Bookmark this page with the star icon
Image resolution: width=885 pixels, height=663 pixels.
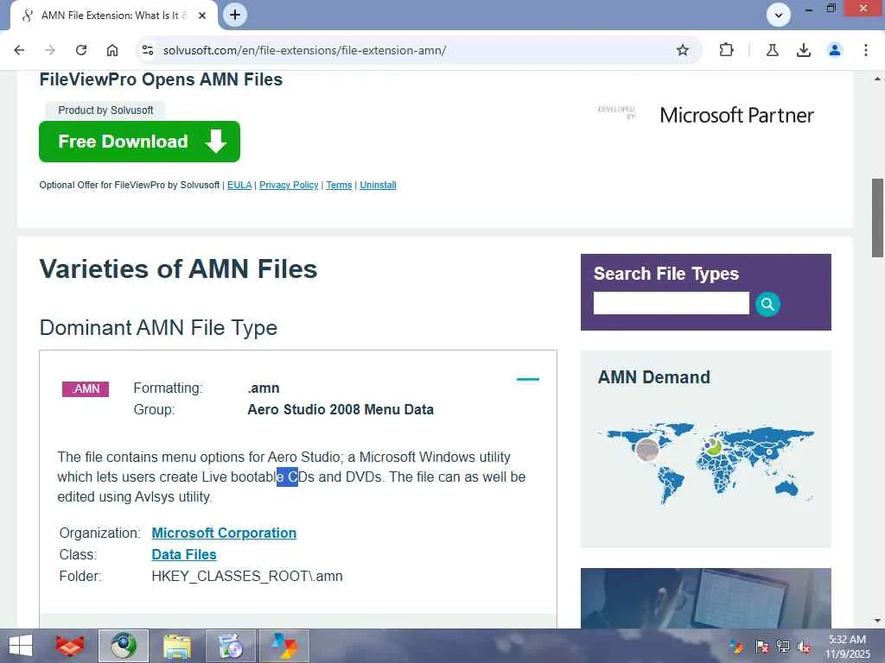tap(683, 50)
